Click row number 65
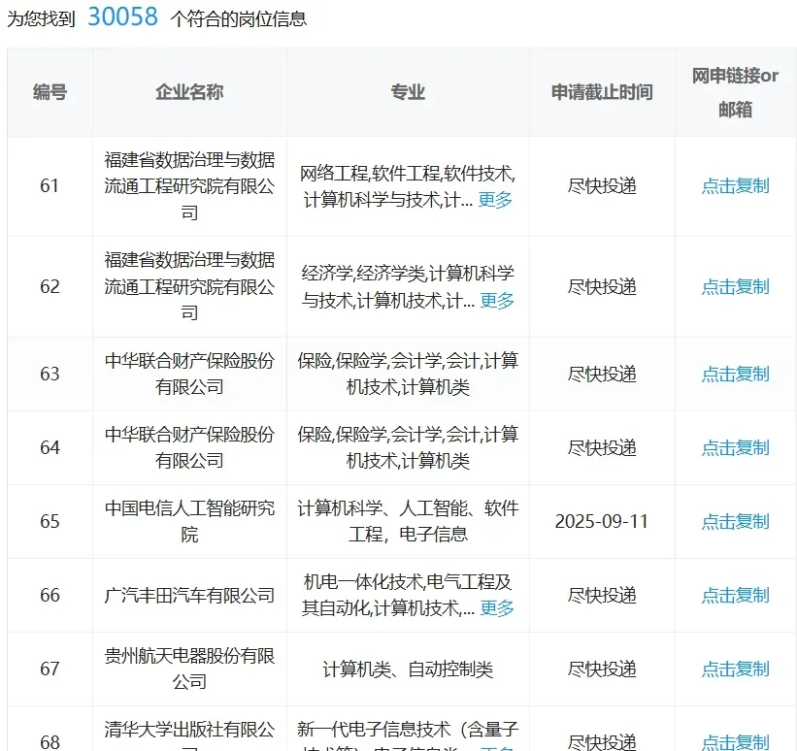 50,521
